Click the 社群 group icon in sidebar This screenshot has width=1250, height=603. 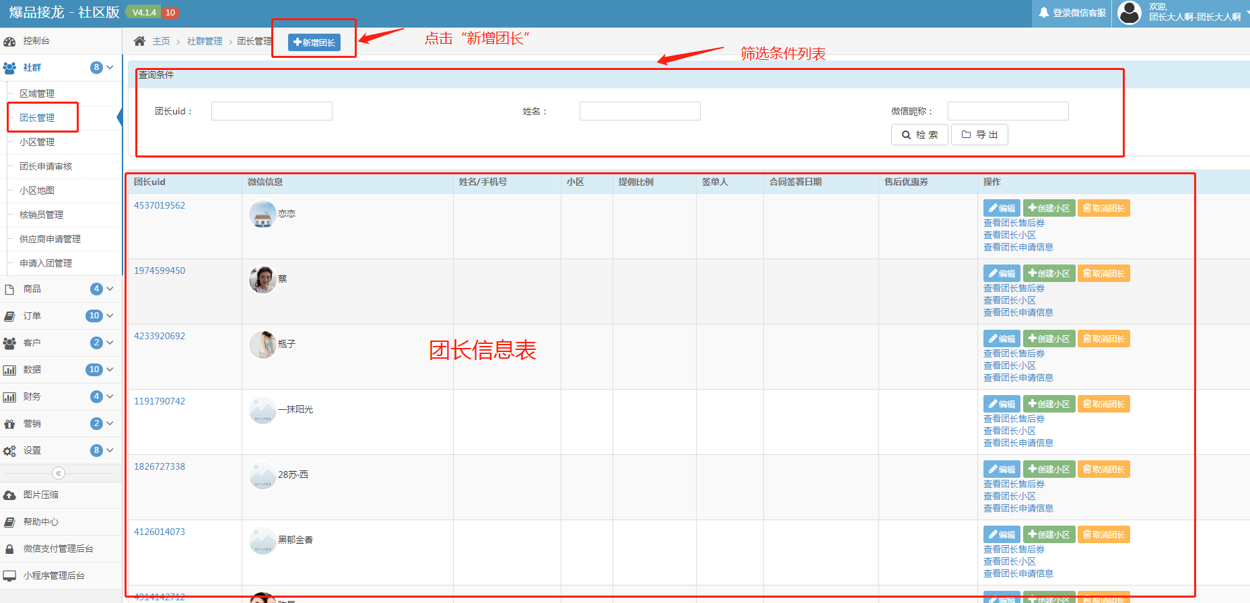pyautogui.click(x=9, y=68)
